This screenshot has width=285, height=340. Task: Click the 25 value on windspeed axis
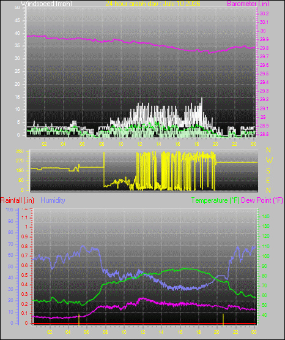pyautogui.click(x=17, y=71)
